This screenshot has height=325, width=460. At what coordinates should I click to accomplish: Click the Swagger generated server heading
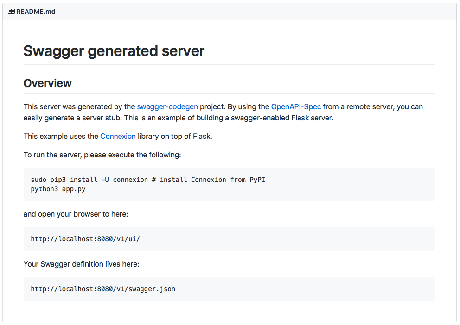pyautogui.click(x=114, y=51)
